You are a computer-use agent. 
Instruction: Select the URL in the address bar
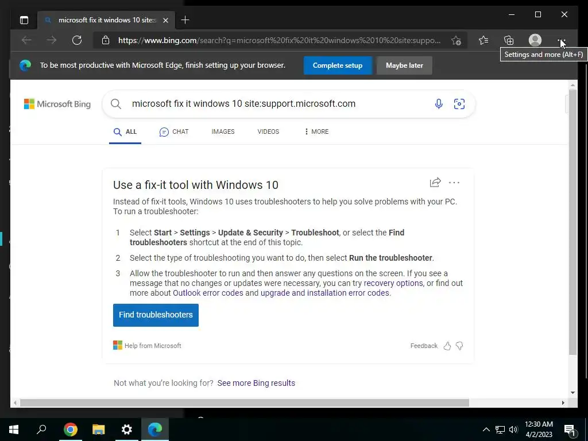tap(280, 41)
